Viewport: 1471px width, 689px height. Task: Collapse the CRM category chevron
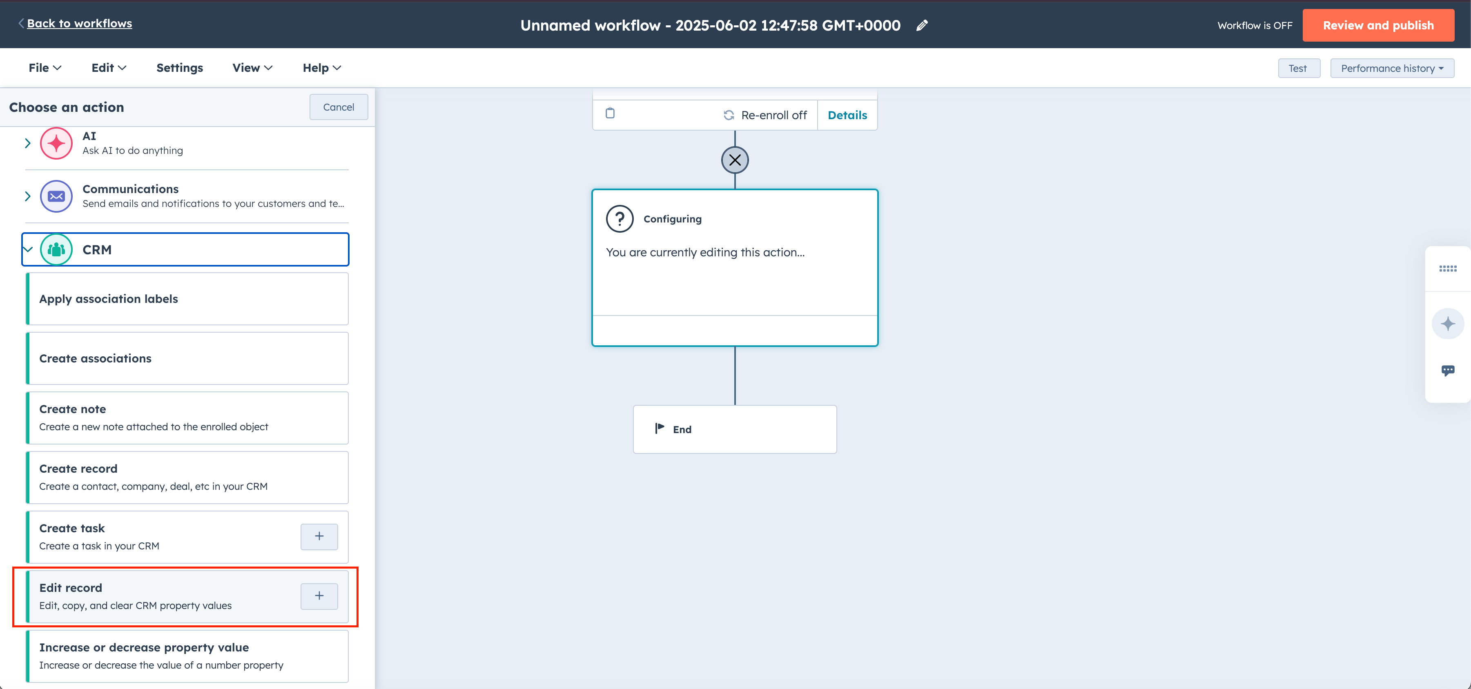[x=27, y=249]
